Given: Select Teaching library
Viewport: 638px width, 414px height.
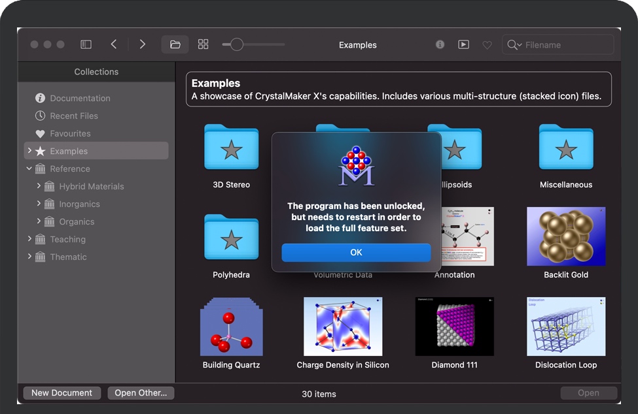Looking at the screenshot, I should pyautogui.click(x=67, y=240).
